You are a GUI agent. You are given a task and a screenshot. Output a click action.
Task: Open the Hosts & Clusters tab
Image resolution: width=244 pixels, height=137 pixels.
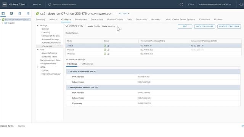(115, 19)
